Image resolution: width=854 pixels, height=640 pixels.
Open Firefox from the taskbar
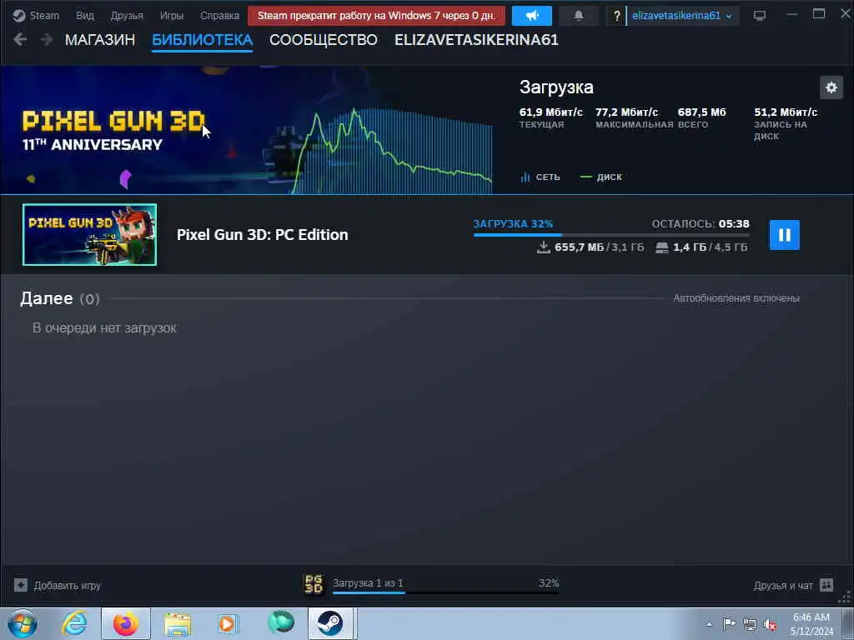125,623
